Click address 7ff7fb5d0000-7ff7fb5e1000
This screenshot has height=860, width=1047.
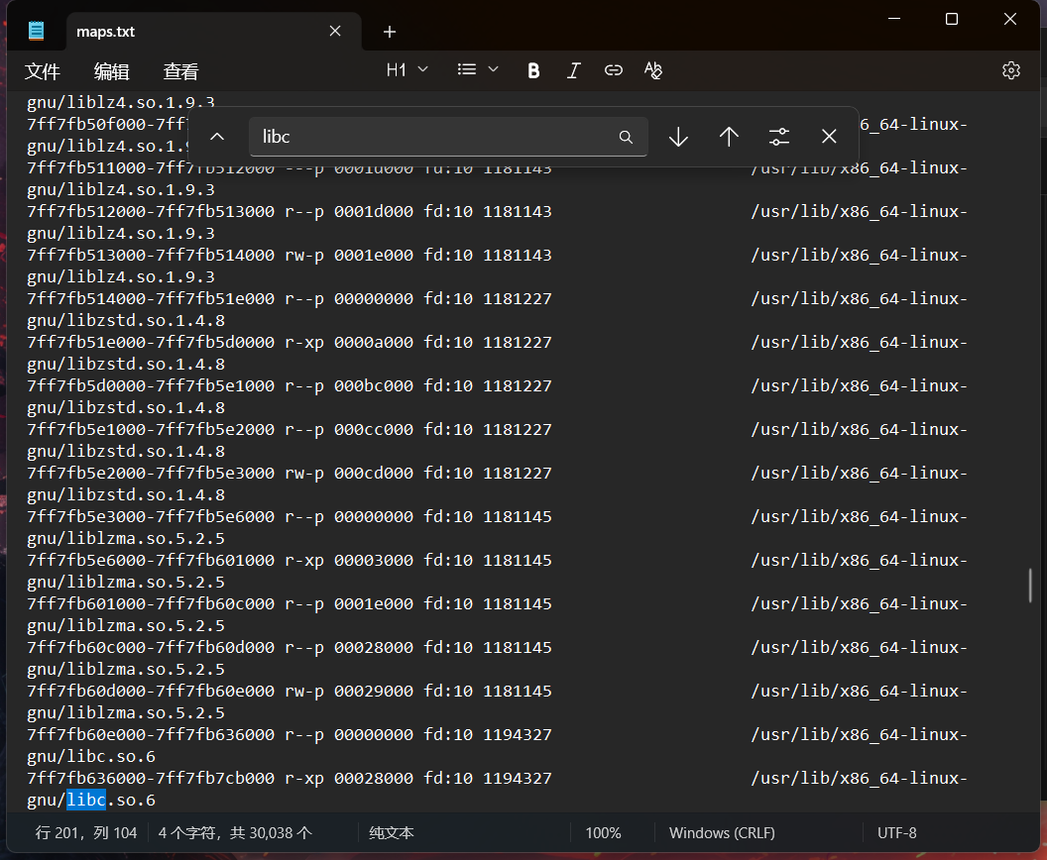click(151, 385)
